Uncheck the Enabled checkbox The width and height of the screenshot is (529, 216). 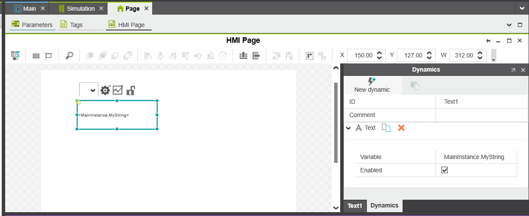point(445,170)
